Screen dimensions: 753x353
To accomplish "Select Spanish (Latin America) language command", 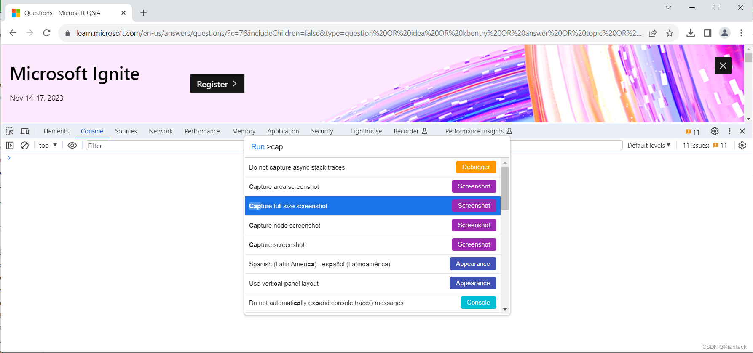I will pyautogui.click(x=372, y=264).
